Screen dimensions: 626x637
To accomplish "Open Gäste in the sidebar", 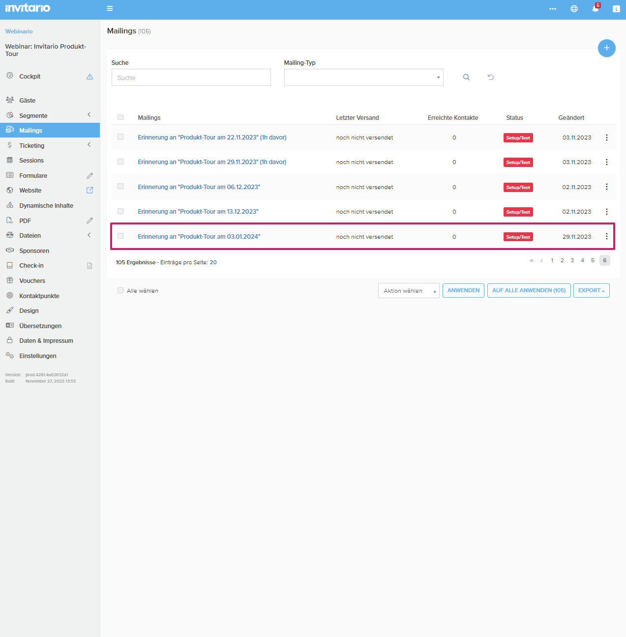I will point(28,101).
